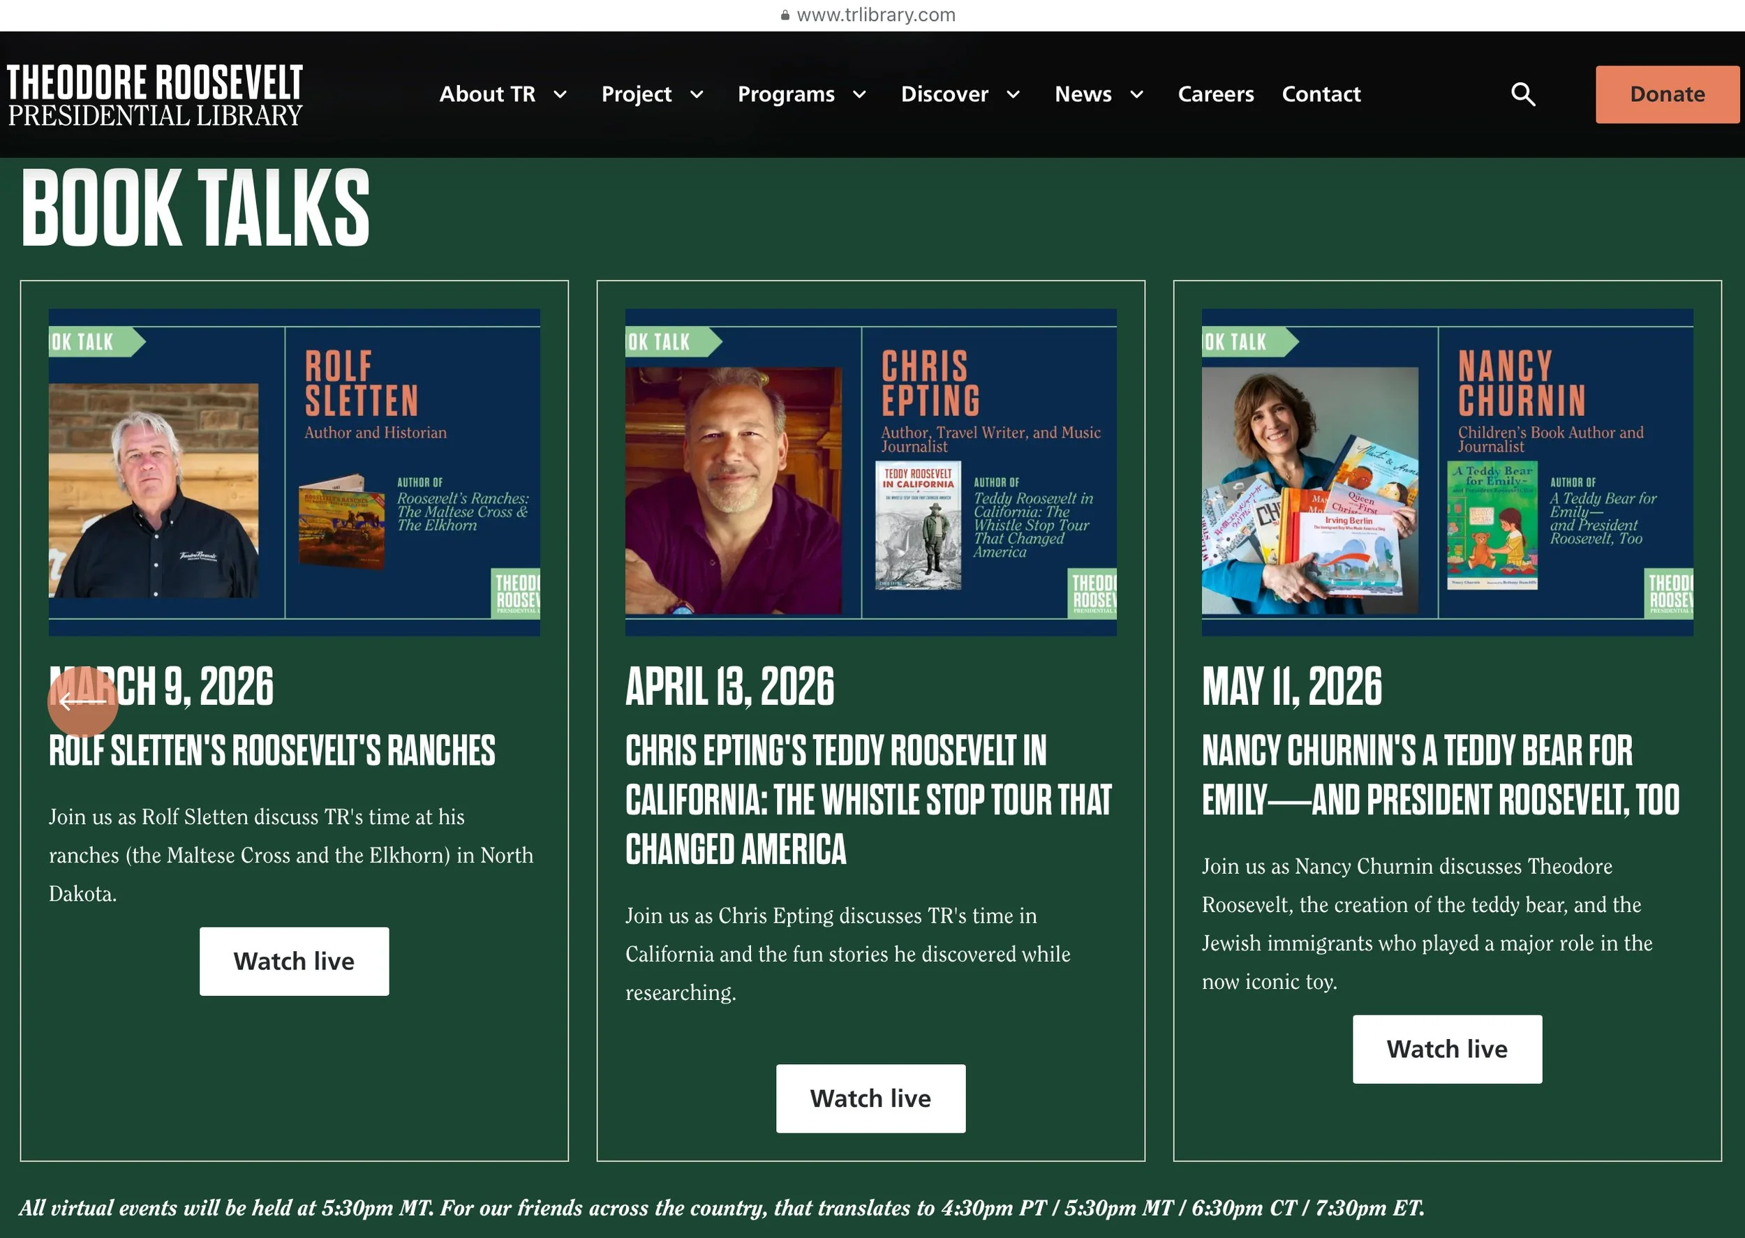Watch live for Nancy Churnin talk
Image resolution: width=1745 pixels, height=1238 pixels.
click(x=1446, y=1048)
